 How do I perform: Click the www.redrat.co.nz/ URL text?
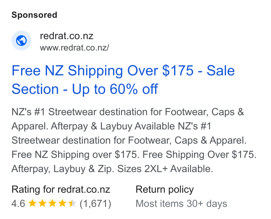[x=75, y=48]
